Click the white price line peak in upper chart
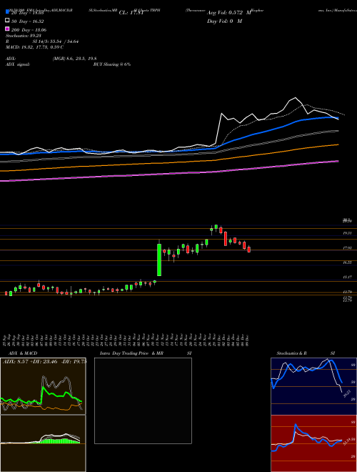Viewport: 357px width, 472px height. click(296, 98)
